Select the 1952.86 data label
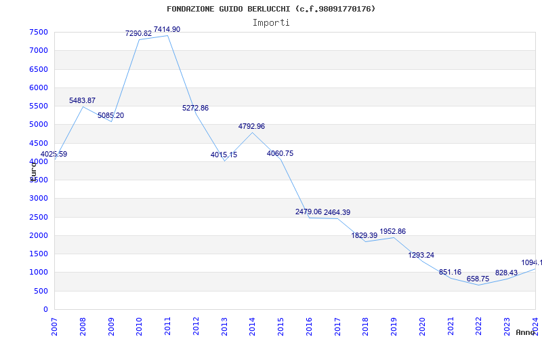Screen dimensions: 542x339 (393, 231)
